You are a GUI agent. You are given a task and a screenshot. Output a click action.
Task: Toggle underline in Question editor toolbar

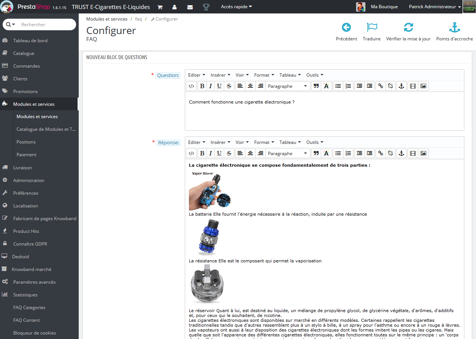[x=219, y=86]
